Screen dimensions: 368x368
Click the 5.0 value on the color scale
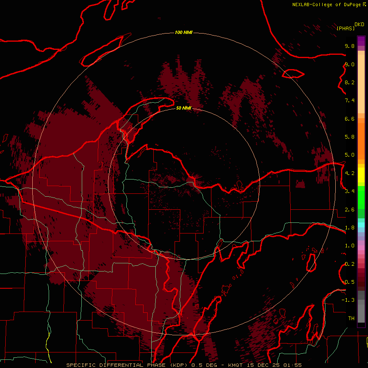tap(350, 155)
